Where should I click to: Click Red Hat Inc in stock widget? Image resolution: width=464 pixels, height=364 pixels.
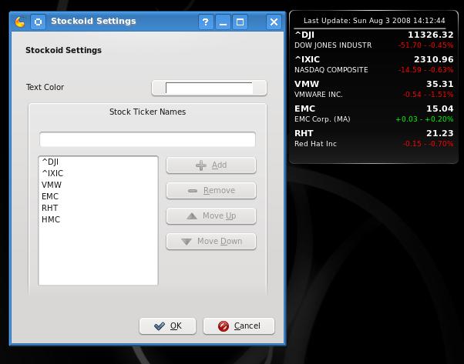click(315, 144)
